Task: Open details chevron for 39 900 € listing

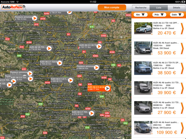Action: [183, 88]
